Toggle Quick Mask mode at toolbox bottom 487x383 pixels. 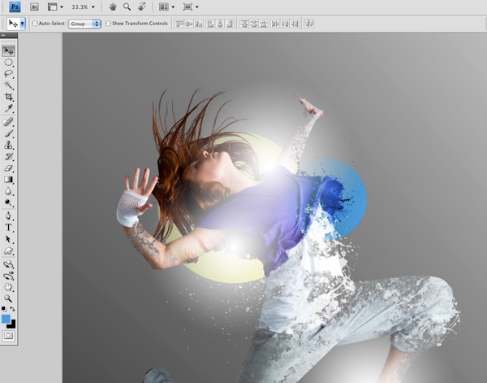click(x=9, y=335)
